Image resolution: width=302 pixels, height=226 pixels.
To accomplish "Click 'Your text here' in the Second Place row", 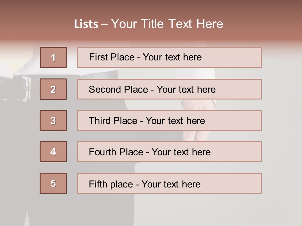I will pos(186,89).
